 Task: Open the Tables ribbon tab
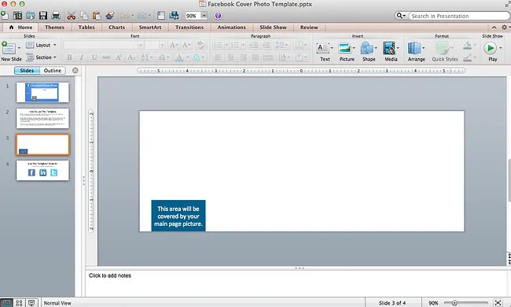[x=86, y=28]
